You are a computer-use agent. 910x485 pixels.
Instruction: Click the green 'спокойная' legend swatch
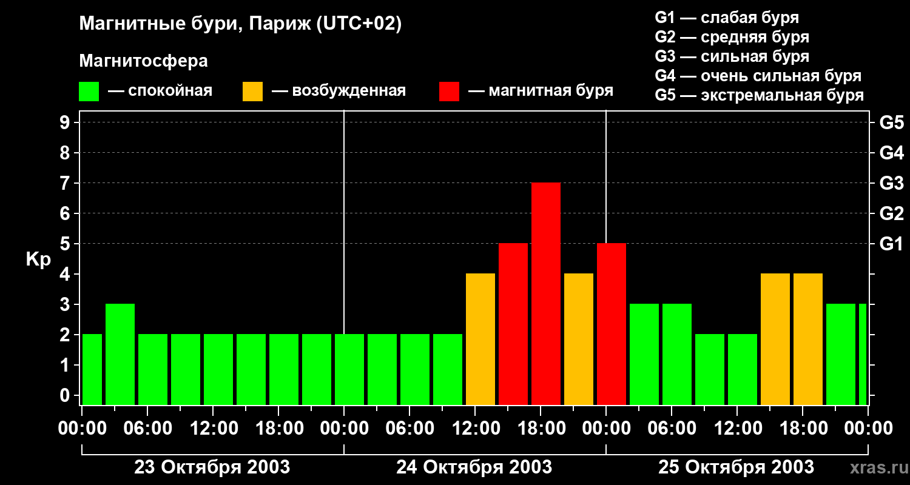(x=89, y=92)
